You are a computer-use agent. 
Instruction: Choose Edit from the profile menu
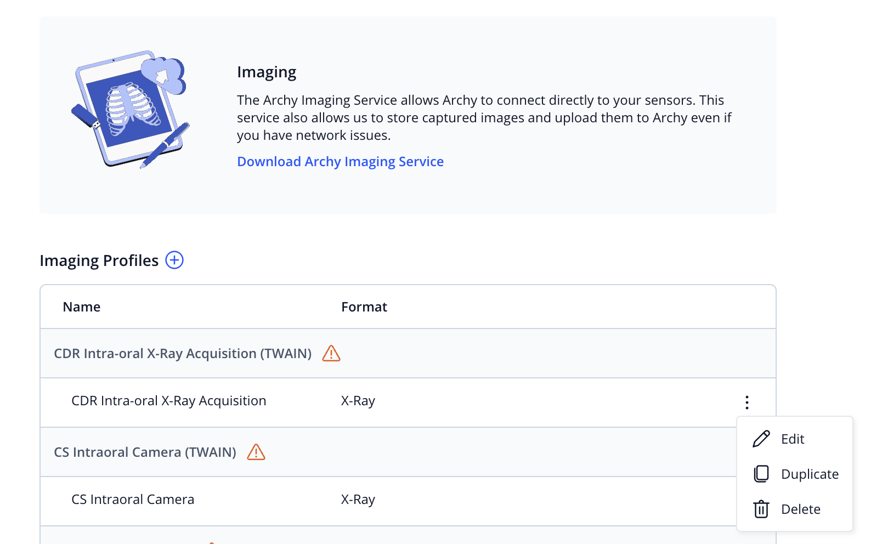pos(794,439)
